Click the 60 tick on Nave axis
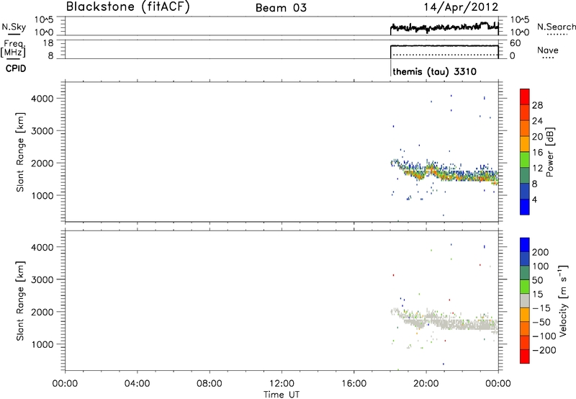 [515, 43]
